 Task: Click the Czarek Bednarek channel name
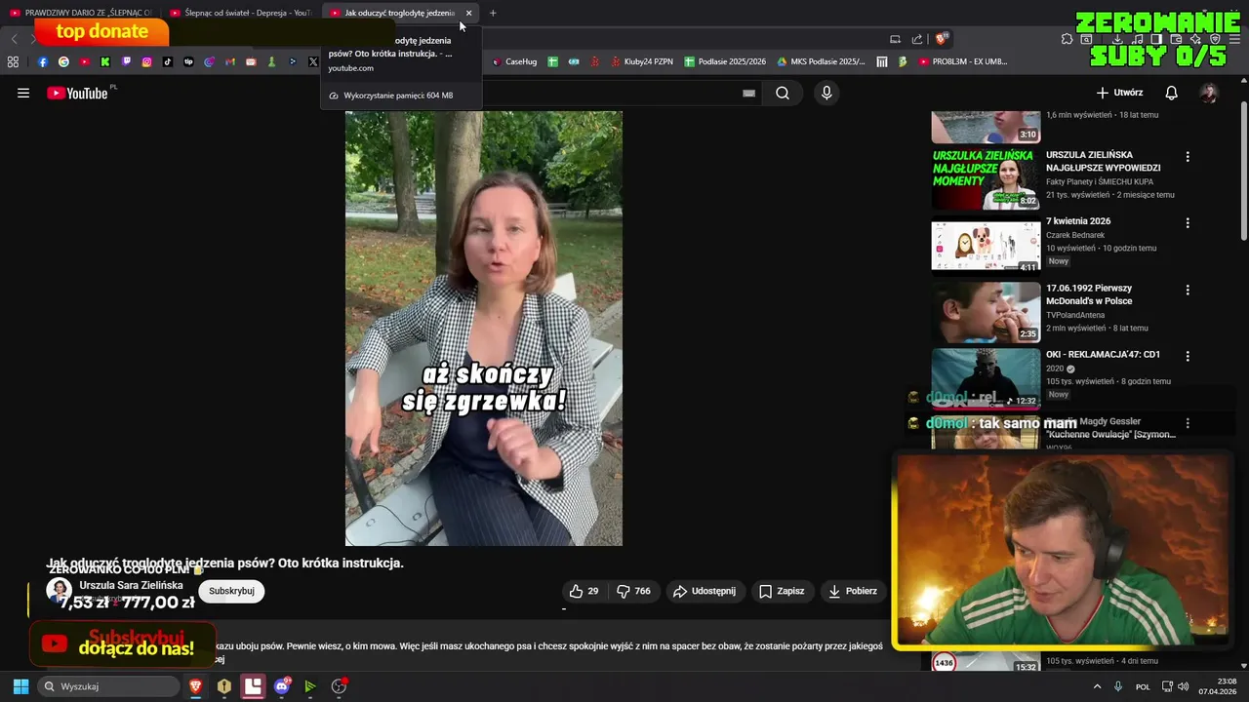[1075, 235]
